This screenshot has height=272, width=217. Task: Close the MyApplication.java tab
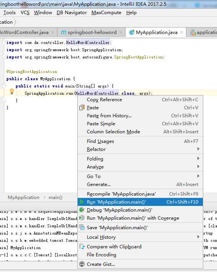181,32
